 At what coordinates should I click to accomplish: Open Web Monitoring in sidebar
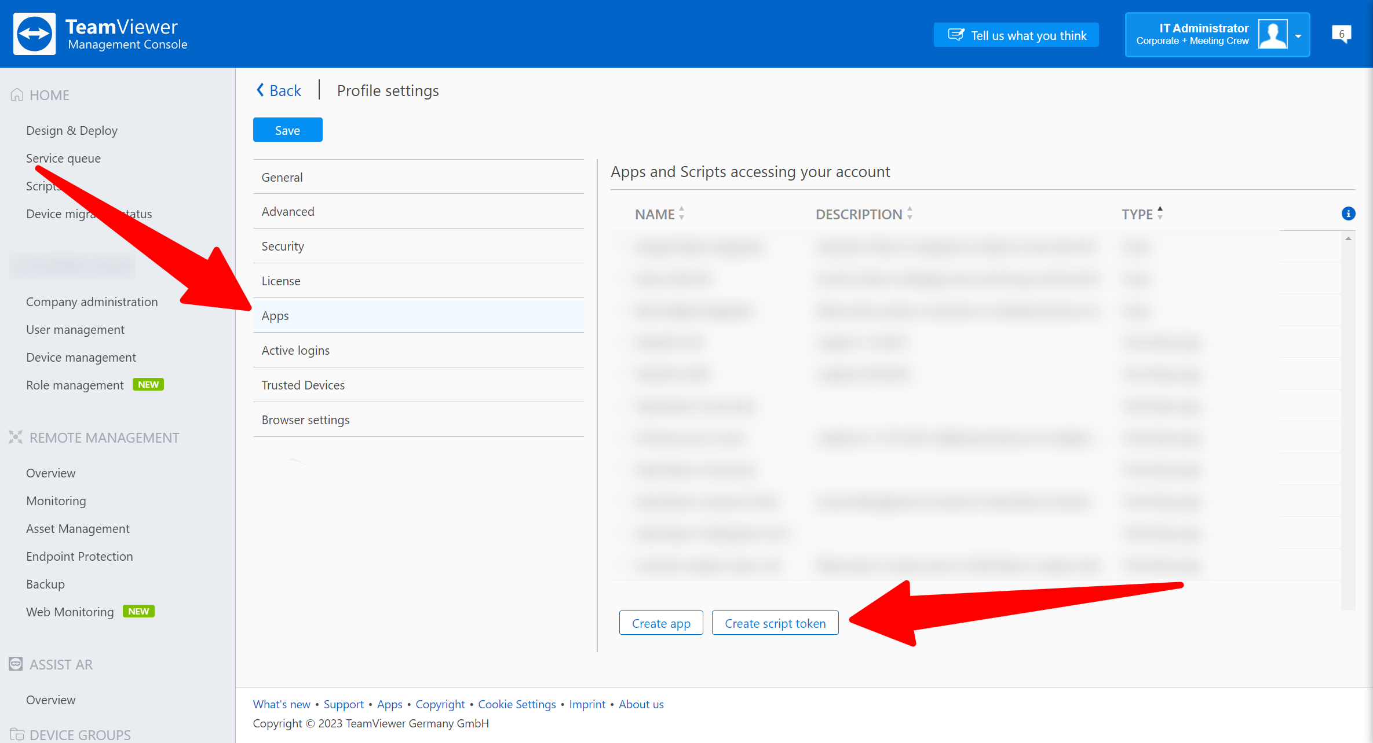tap(70, 612)
